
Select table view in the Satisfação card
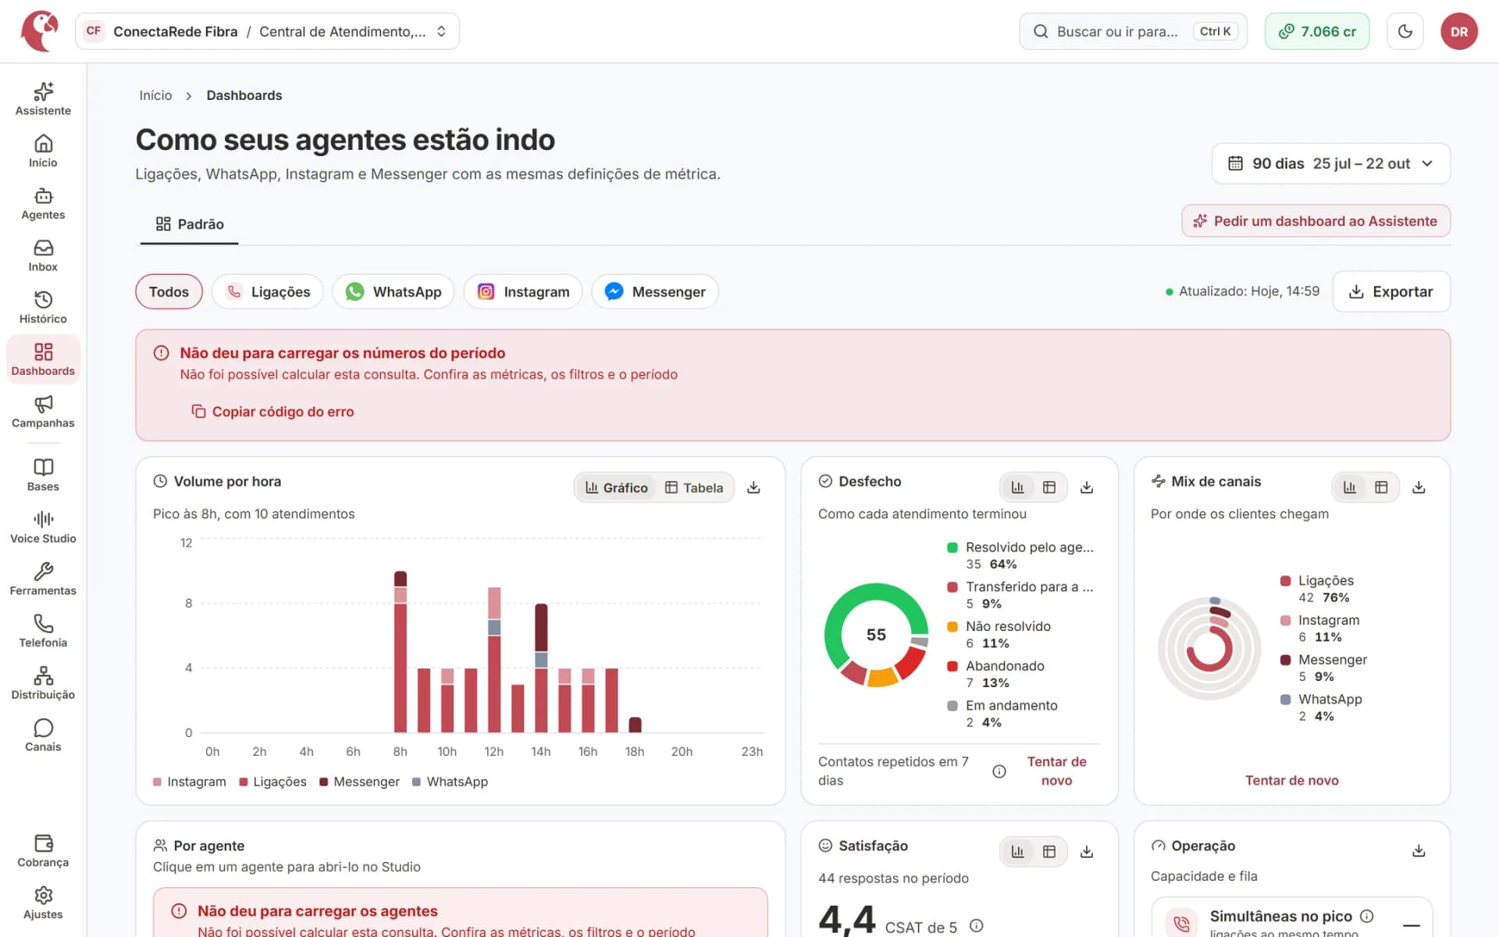tap(1049, 851)
